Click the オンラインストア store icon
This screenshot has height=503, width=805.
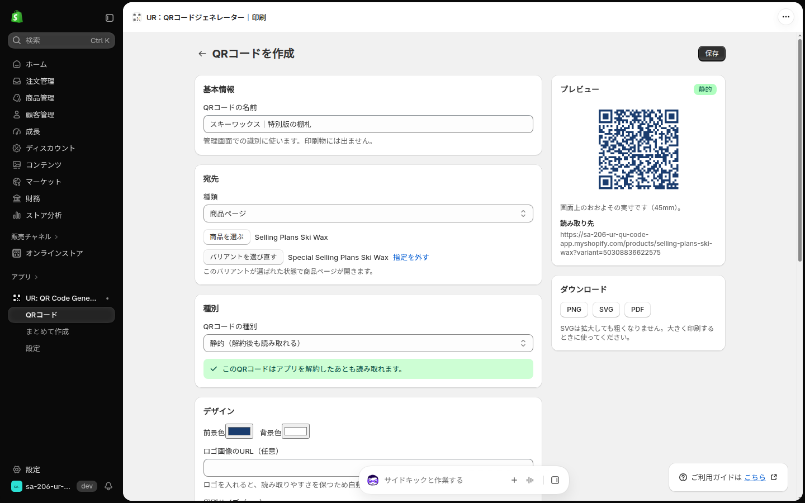coord(17,253)
